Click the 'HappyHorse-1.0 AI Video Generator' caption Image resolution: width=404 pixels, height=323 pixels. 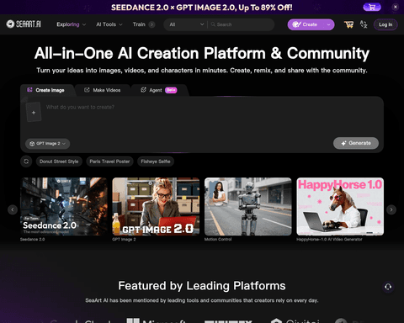[329, 239]
